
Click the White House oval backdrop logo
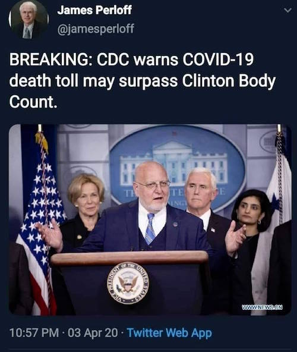click(178, 167)
